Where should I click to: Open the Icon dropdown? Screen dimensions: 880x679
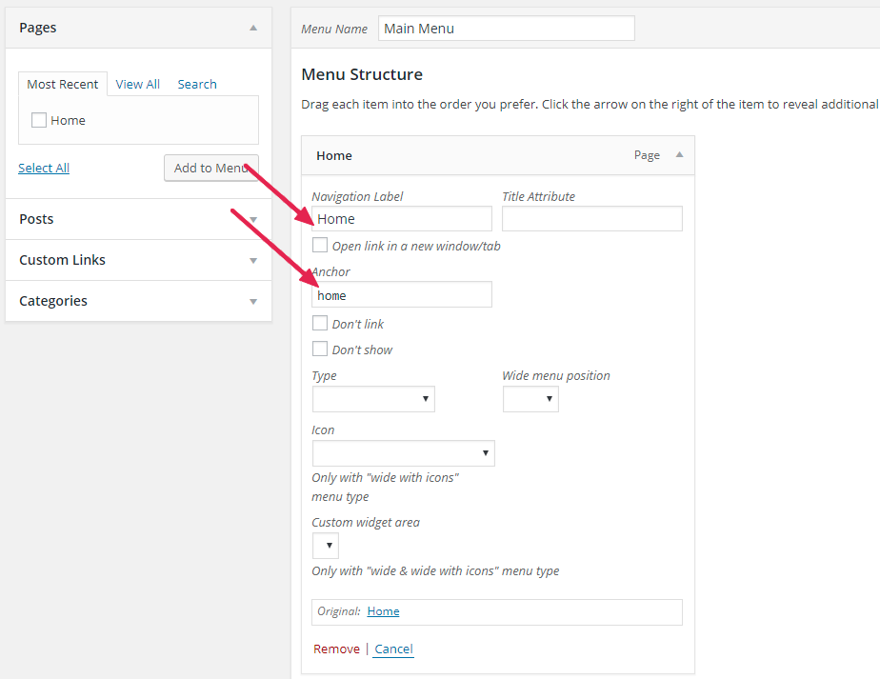(x=403, y=453)
